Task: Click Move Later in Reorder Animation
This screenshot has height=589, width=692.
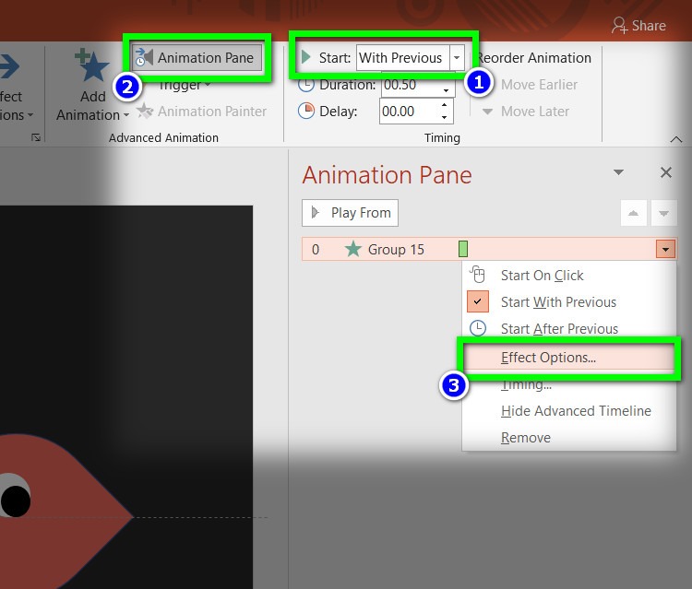Action: coord(526,112)
